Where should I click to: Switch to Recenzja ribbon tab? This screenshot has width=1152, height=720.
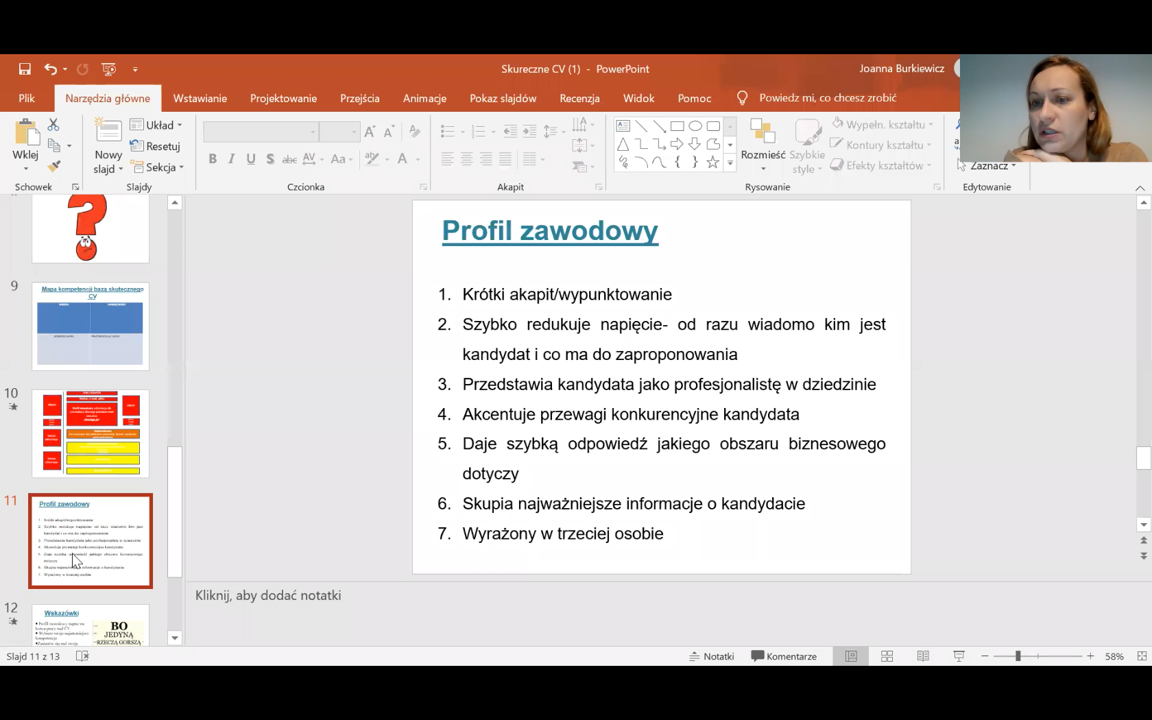(x=579, y=98)
